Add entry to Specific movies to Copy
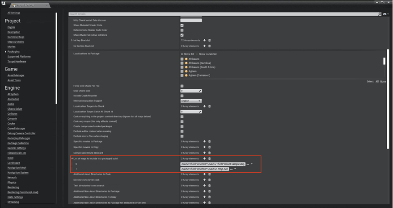 pyautogui.click(x=204, y=147)
